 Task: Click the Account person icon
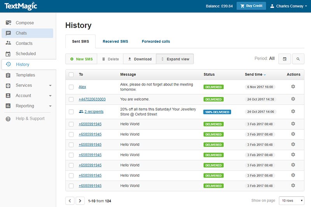click(8, 96)
